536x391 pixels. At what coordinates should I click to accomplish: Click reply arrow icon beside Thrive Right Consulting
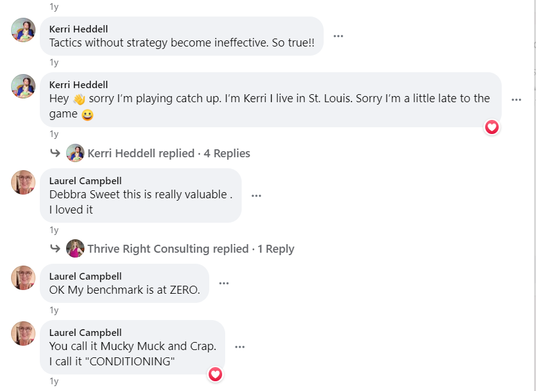(55, 248)
